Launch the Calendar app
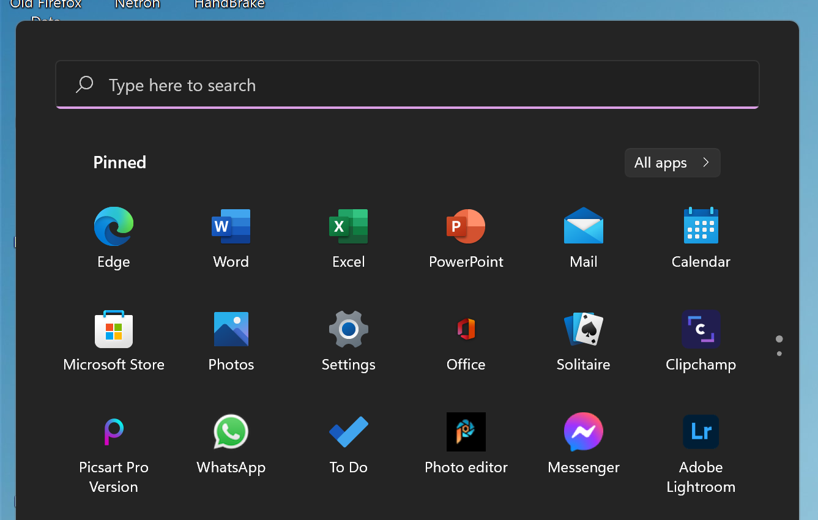This screenshot has height=520, width=818. [x=701, y=238]
